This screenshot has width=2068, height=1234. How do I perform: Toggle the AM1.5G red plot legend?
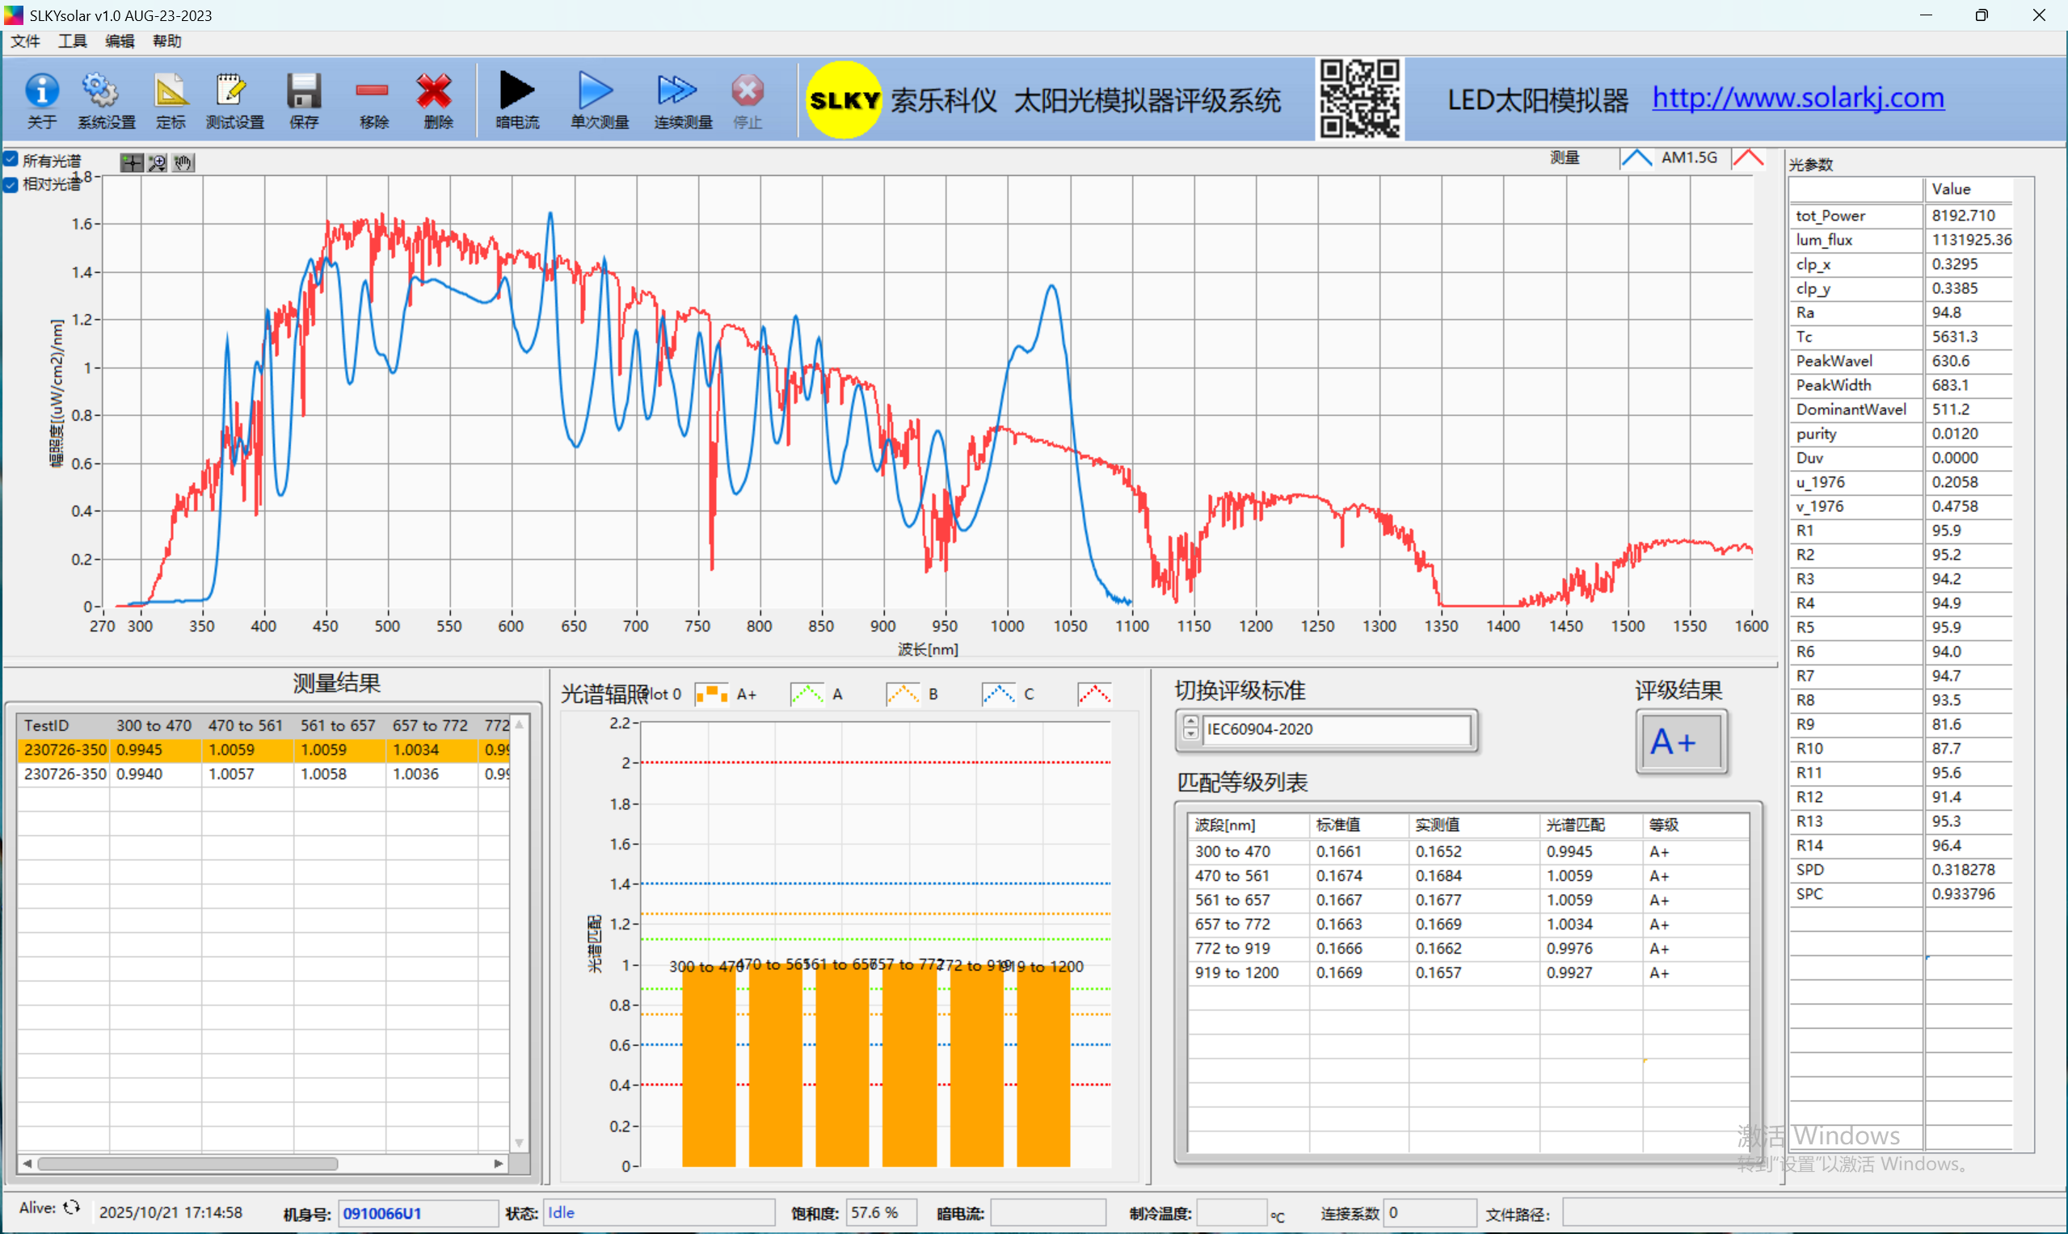point(1748,158)
